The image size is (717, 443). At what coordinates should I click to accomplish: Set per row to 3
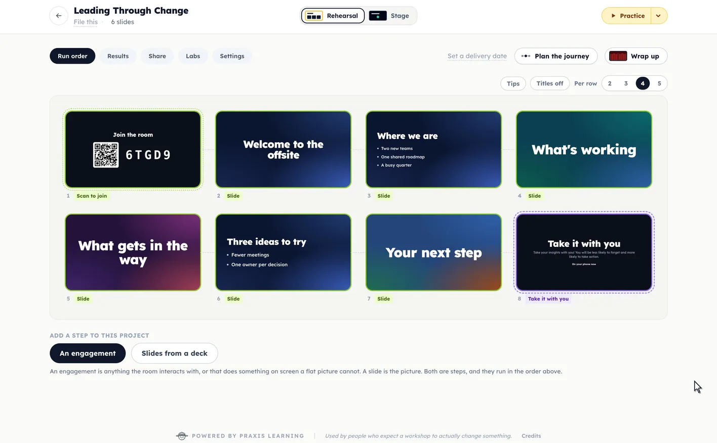(626, 83)
